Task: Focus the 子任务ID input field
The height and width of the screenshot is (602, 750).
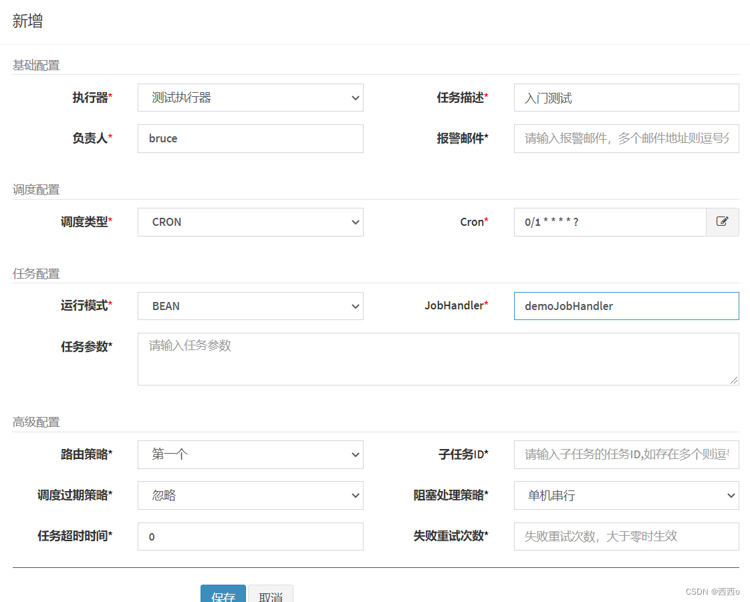Action: (x=626, y=454)
